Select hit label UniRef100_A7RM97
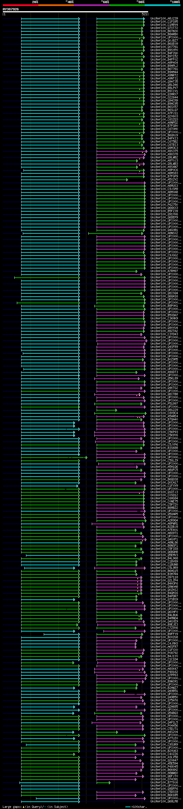183x809 pixels. pos(164,271)
